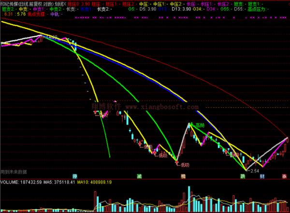This screenshot has height=213, width=290.
Task: Click the green 跌 marker icon
Action: click(x=243, y=176)
